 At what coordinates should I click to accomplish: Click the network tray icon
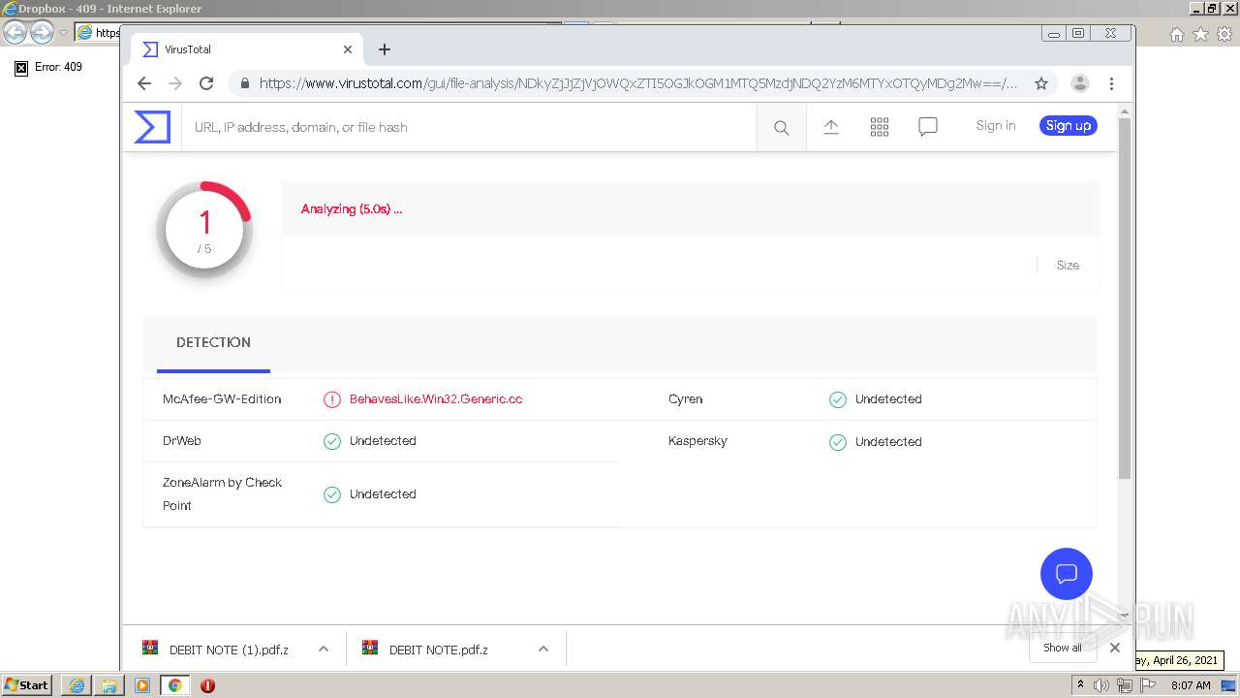point(1124,685)
